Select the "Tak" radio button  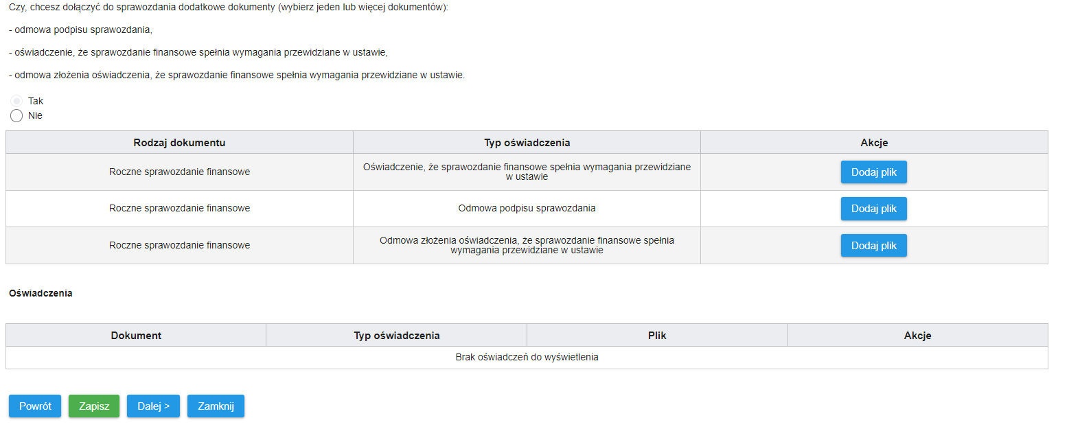pyautogui.click(x=16, y=101)
